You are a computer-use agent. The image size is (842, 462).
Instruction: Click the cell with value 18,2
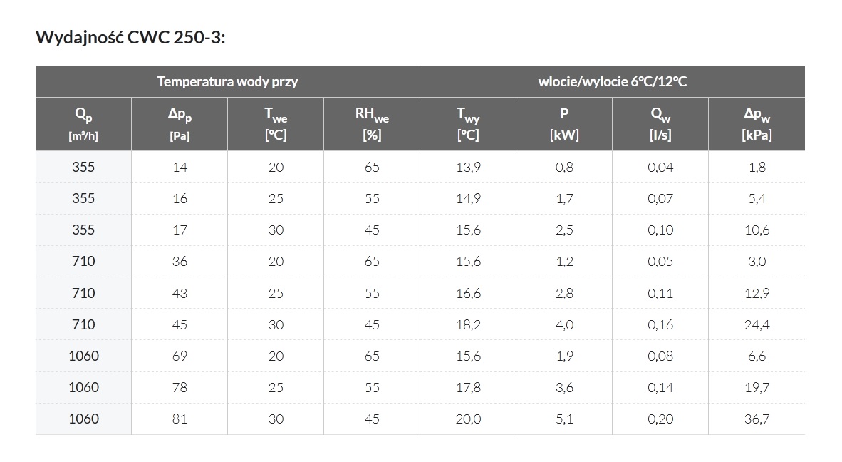468,324
